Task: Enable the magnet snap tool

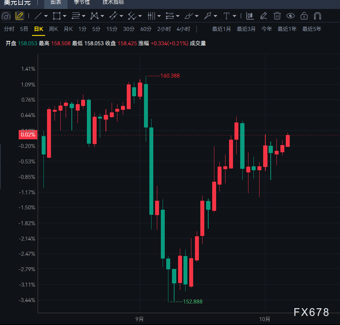Action: [x=317, y=16]
